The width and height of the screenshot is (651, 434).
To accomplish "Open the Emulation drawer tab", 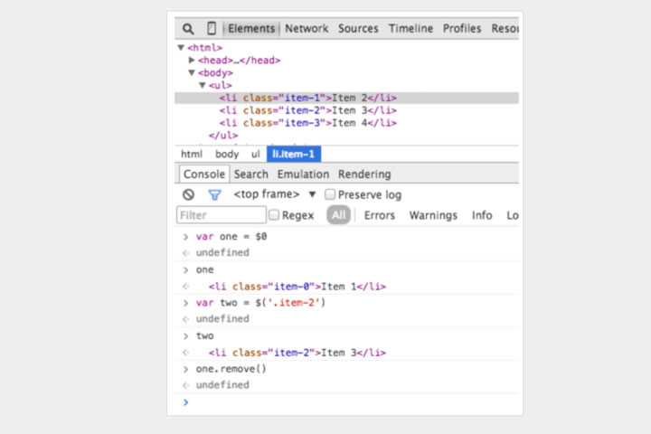I will [x=303, y=175].
